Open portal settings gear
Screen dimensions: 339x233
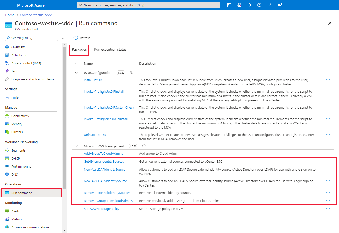click(x=259, y=5)
